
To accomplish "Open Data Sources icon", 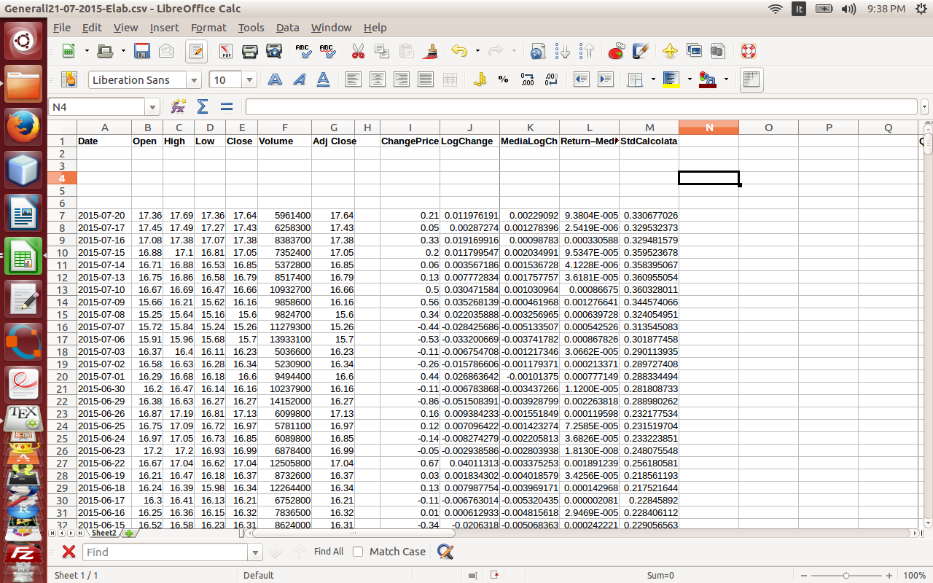I will pos(718,51).
